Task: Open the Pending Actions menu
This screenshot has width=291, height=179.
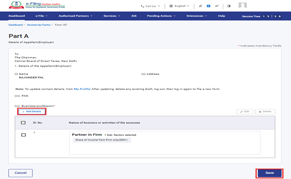Action: [x=161, y=16]
